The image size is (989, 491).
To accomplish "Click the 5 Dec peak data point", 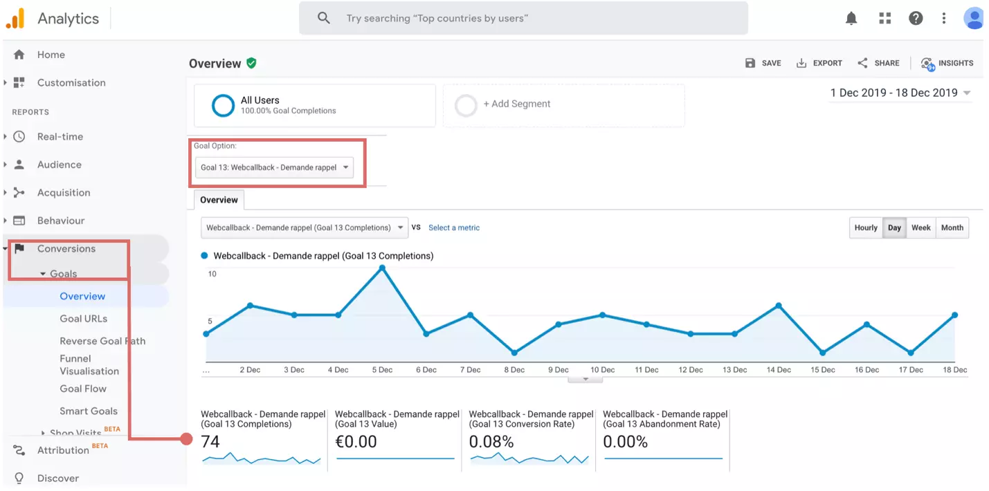I will tap(382, 268).
